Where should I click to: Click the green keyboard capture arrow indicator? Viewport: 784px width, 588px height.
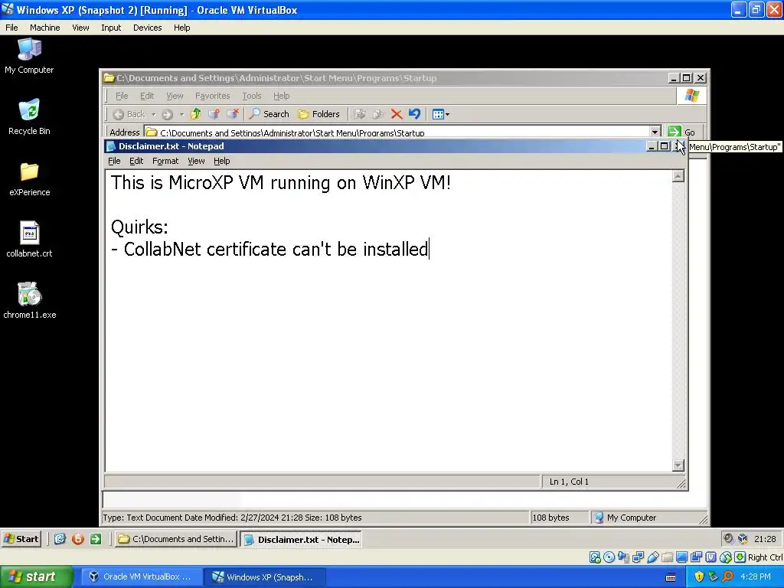pos(740,557)
